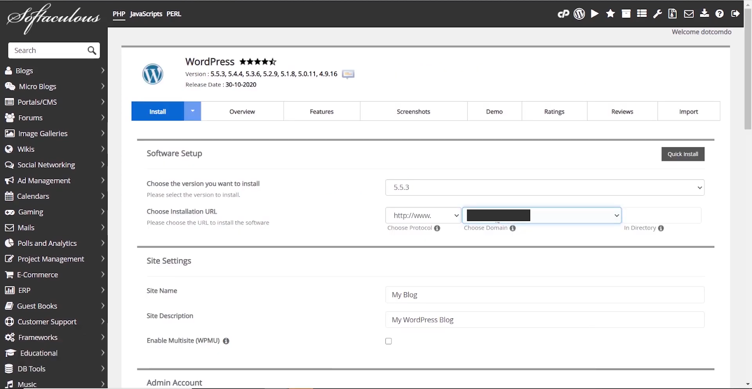Open cPanel via the cP icon
Screen dimensions: 752x389
(564, 14)
